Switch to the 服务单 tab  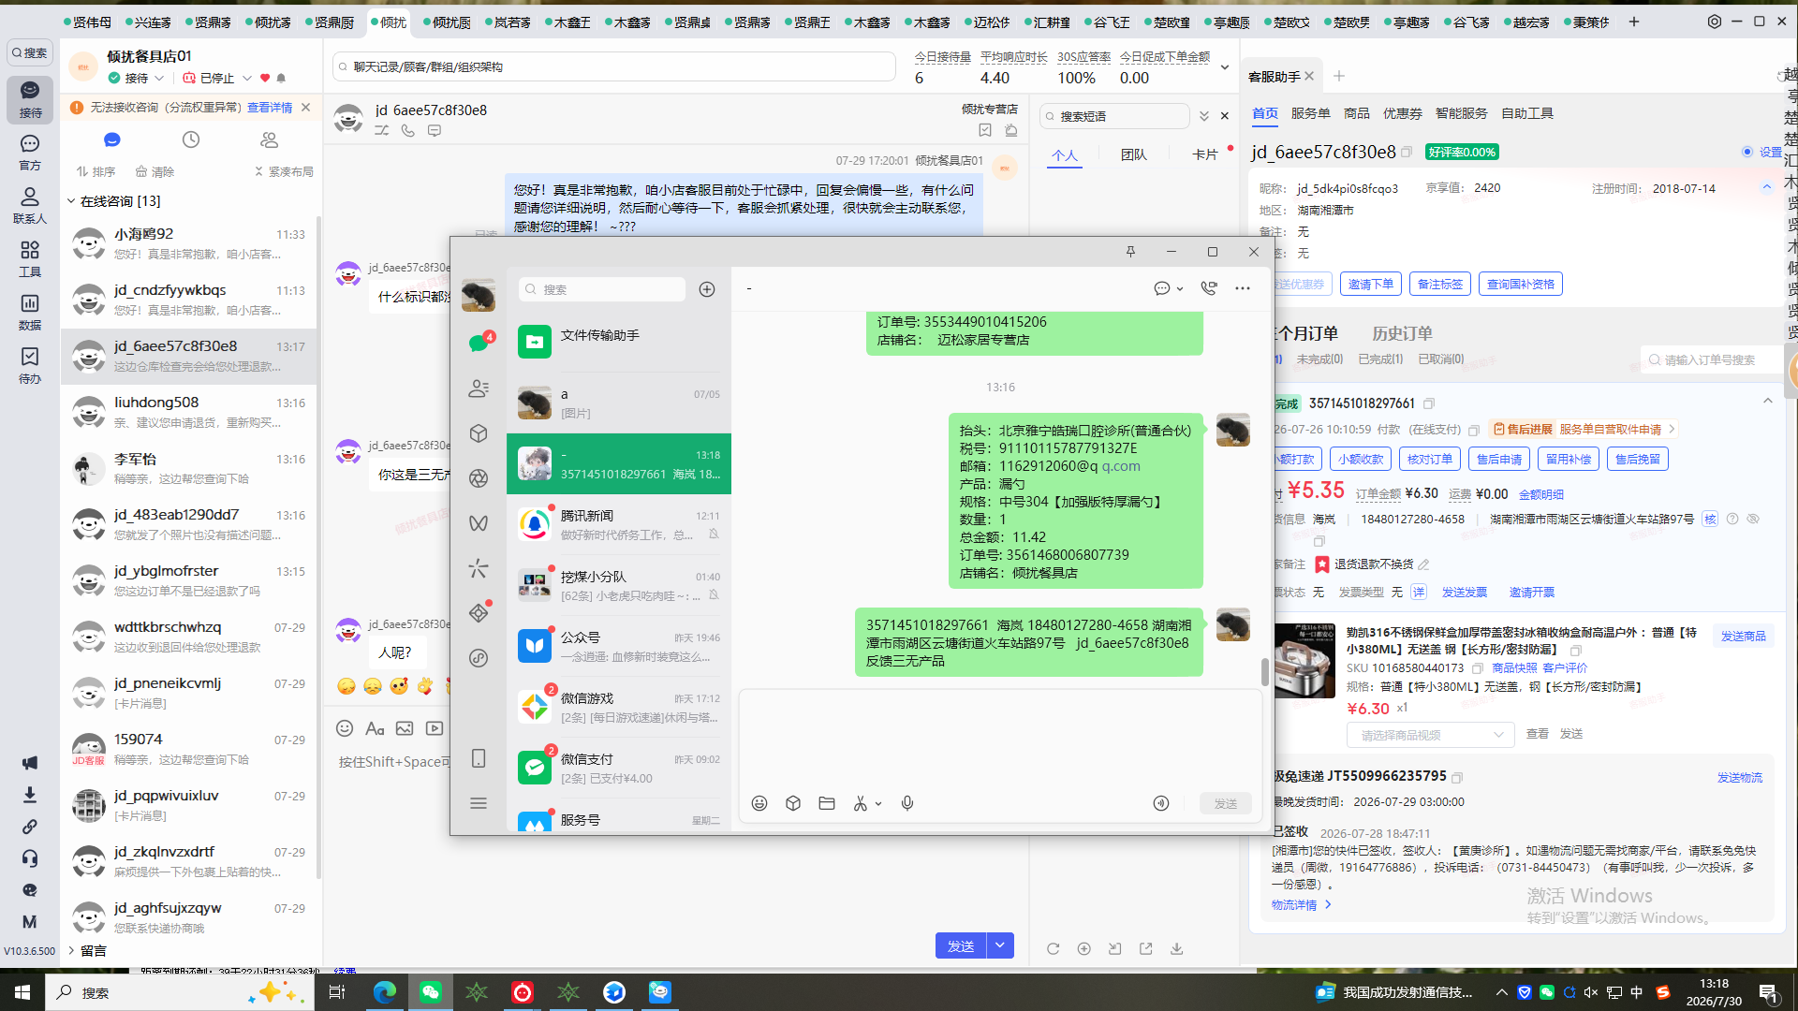tap(1310, 113)
